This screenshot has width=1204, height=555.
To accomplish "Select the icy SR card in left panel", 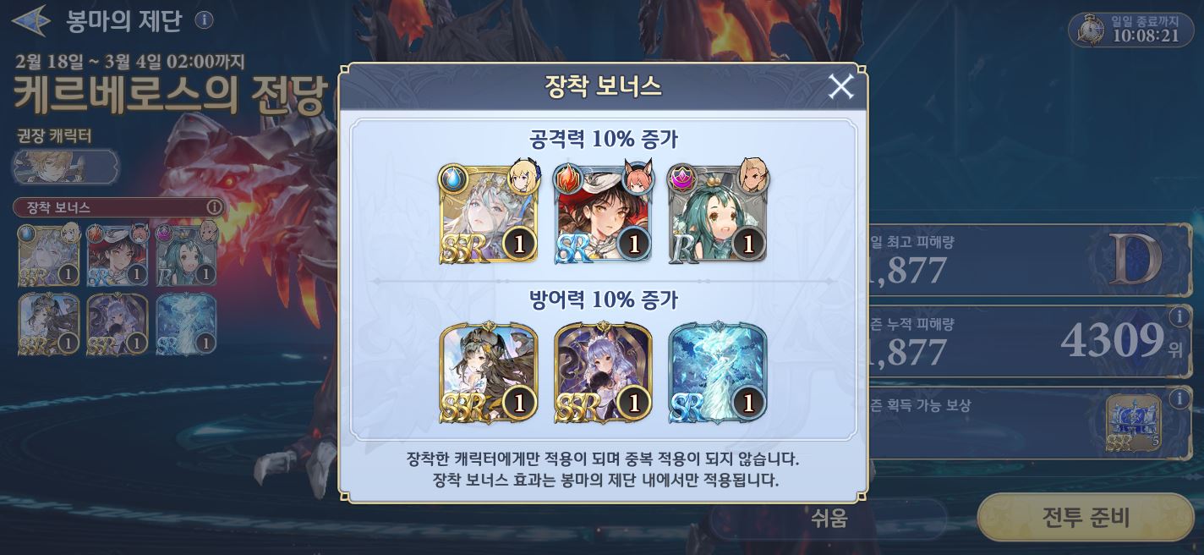I will tap(186, 324).
